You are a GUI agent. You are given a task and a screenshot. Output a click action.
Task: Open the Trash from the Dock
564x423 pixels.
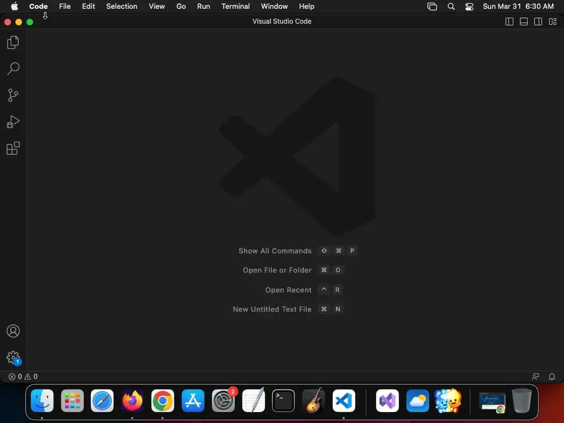tap(522, 401)
